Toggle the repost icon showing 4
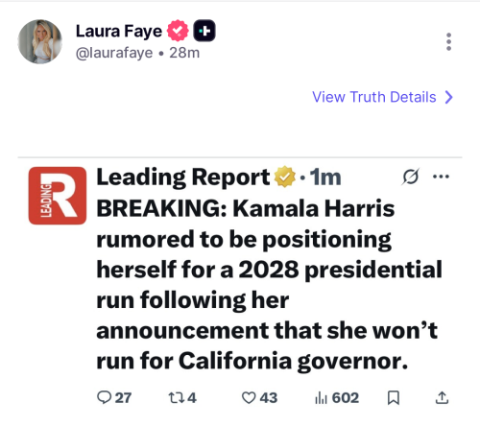This screenshot has height=426, width=480. tap(176, 398)
